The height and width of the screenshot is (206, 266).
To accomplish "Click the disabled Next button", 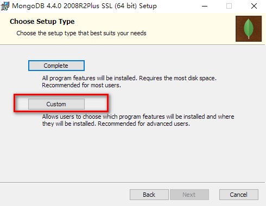I will [189, 195].
